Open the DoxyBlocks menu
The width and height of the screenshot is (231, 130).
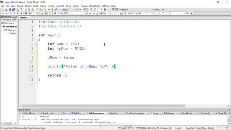pos(95,6)
